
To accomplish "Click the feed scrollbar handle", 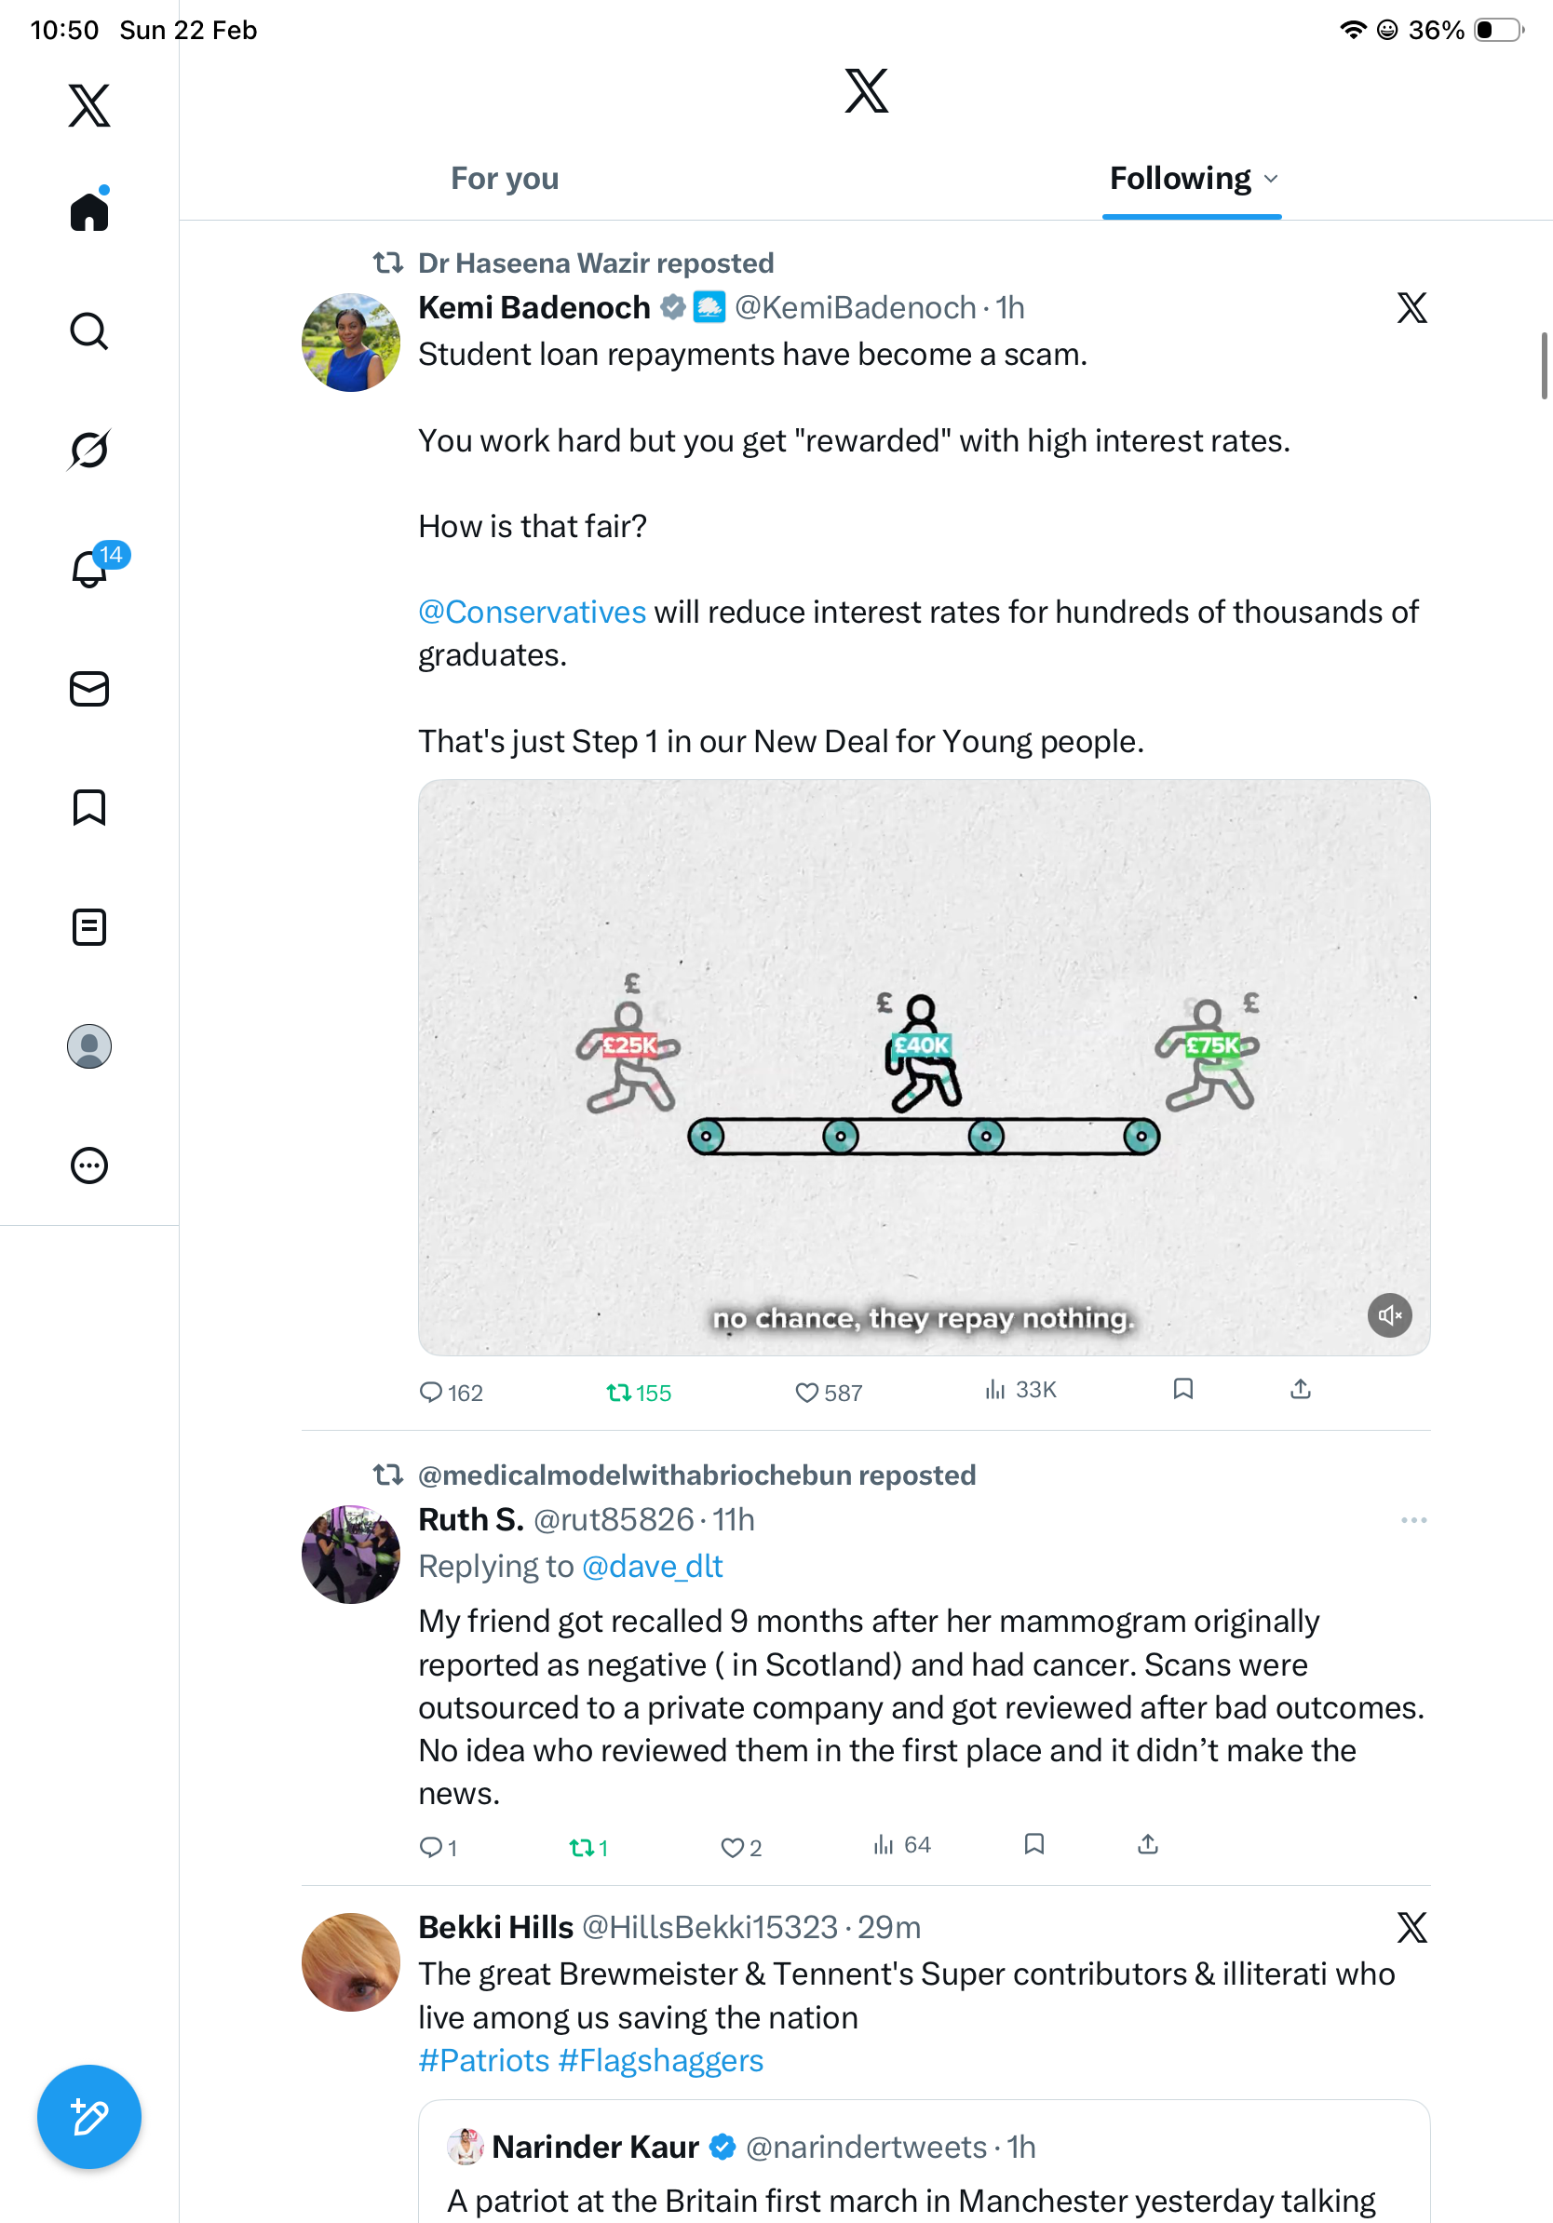I will (1544, 365).
